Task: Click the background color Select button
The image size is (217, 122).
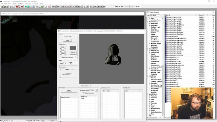Action: [x=73, y=52]
